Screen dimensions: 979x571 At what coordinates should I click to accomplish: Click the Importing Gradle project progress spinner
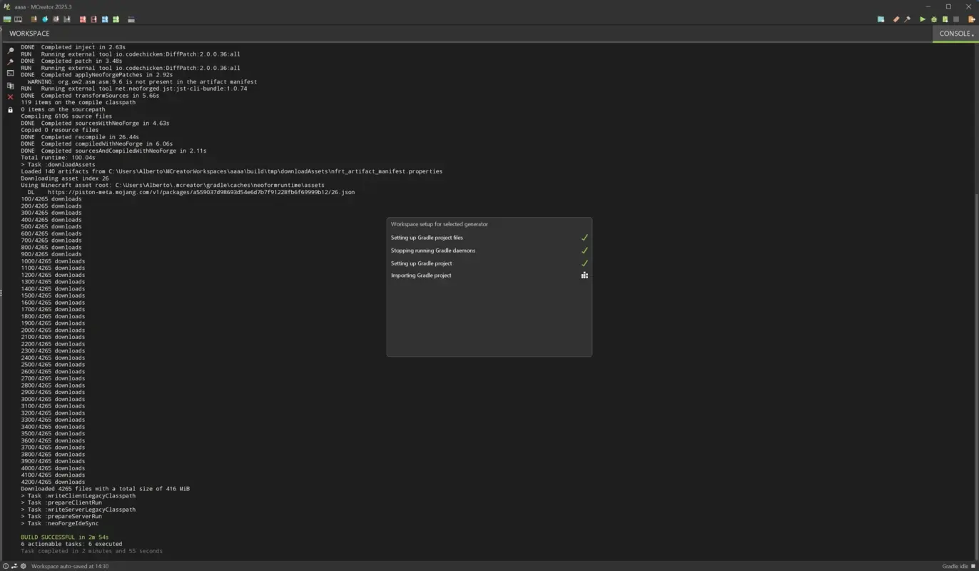[x=584, y=275]
